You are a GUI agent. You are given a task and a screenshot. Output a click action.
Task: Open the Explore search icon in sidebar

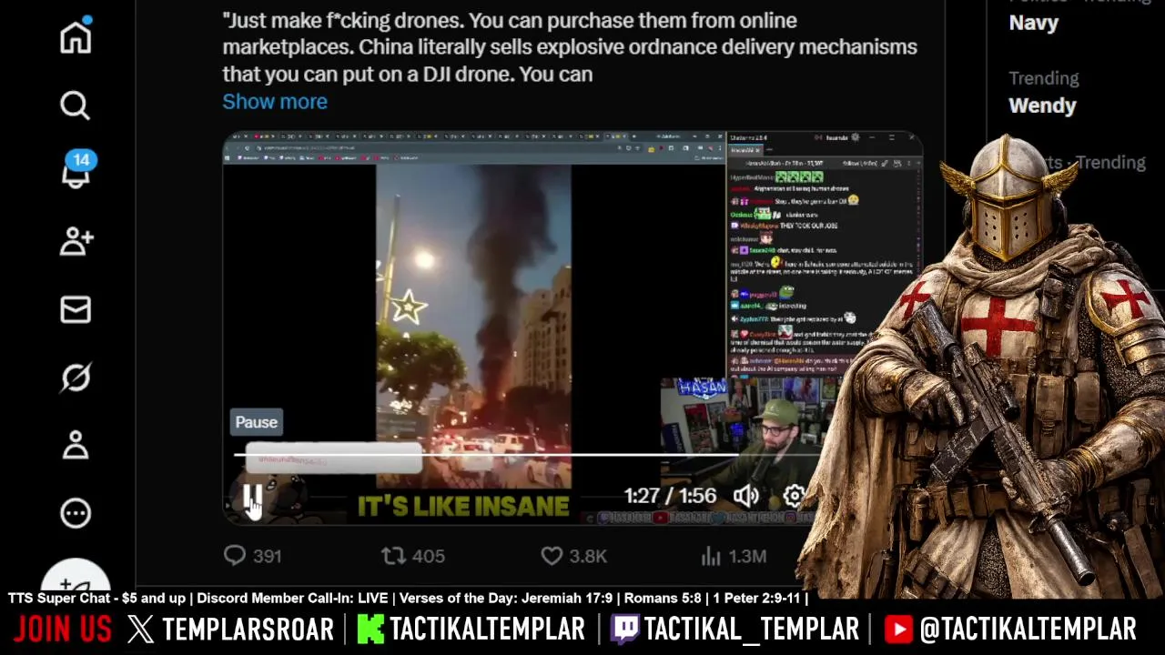pyautogui.click(x=76, y=106)
